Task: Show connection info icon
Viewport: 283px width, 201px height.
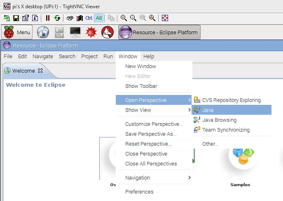Action: pos(35,18)
